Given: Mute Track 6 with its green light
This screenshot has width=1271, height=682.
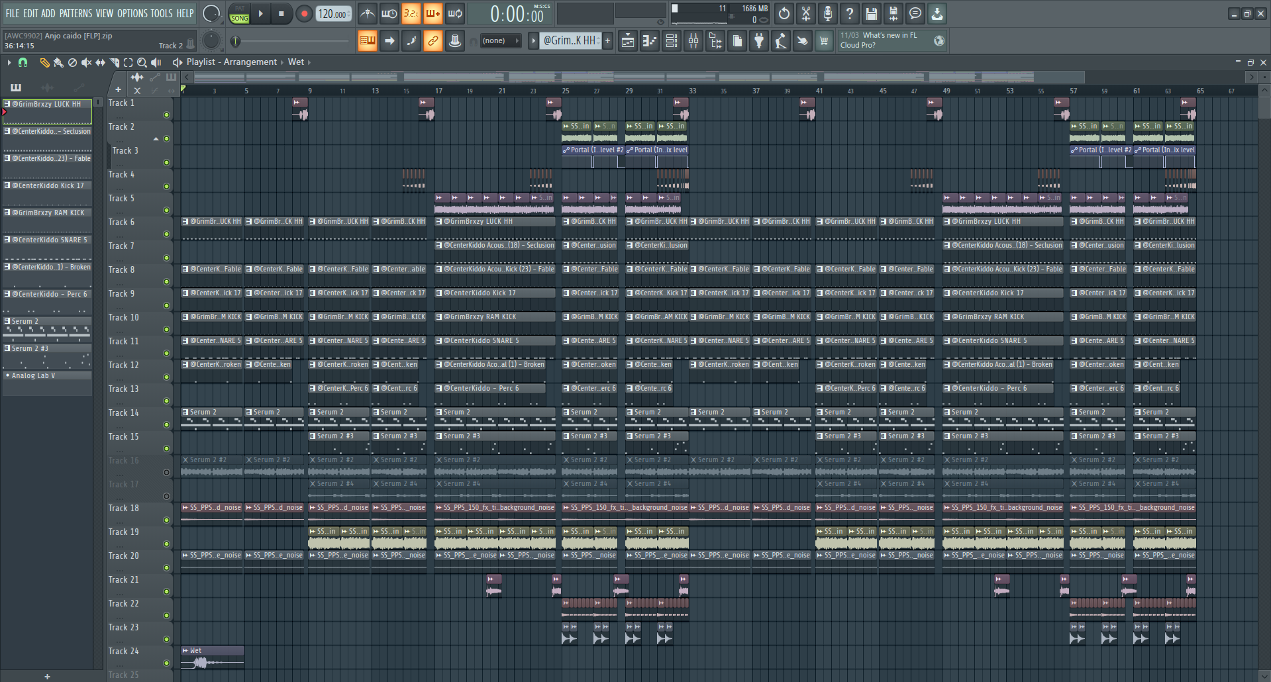Looking at the screenshot, I should (166, 234).
